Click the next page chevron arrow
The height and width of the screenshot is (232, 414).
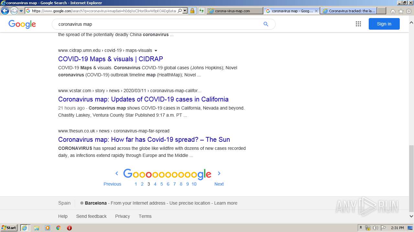(219, 173)
